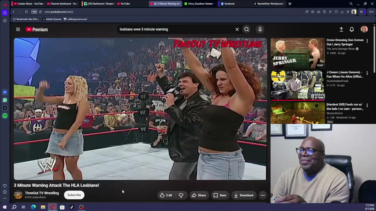Go to YouTube Premium home logo
376x211 pixels.
coord(37,29)
